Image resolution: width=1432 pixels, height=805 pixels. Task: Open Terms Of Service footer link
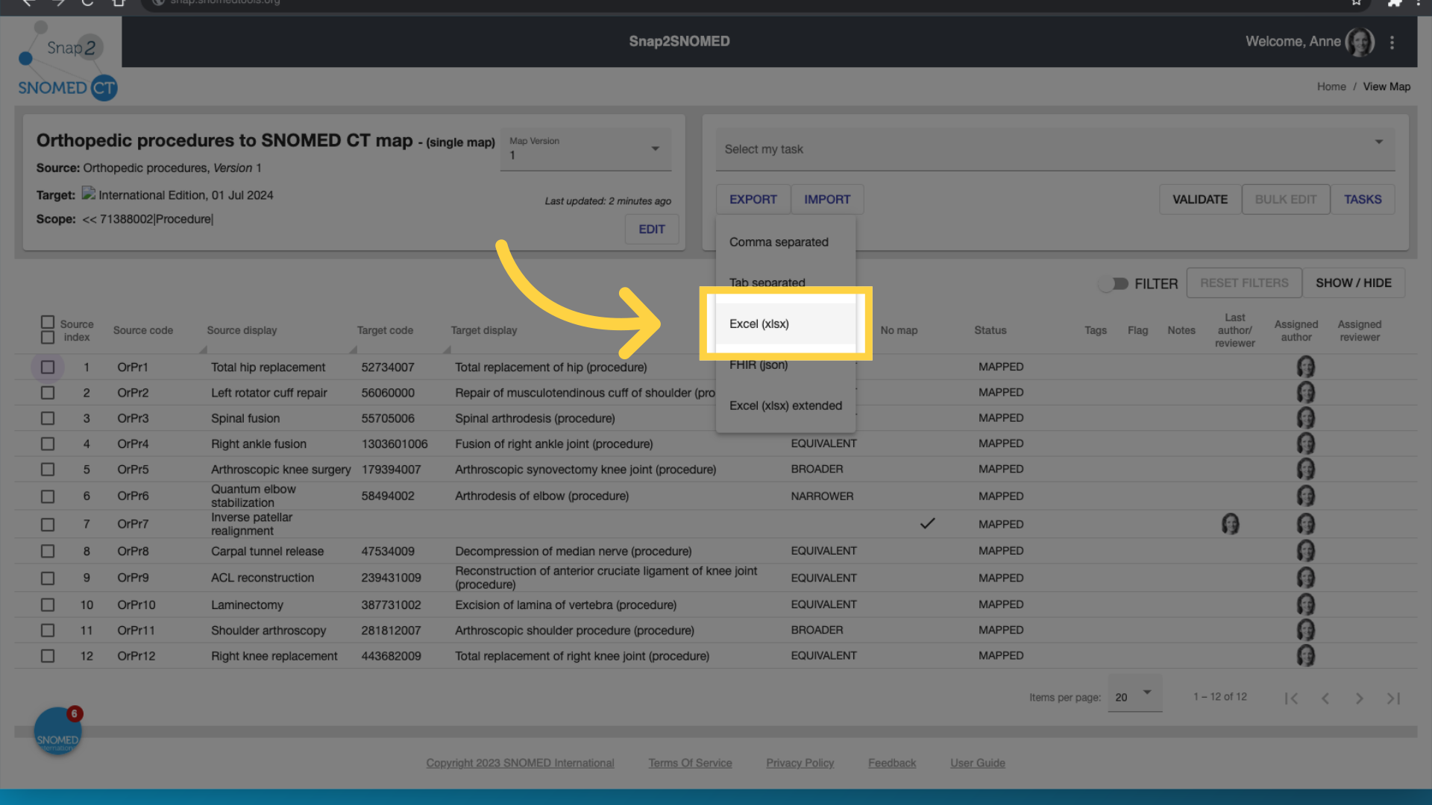coord(690,763)
